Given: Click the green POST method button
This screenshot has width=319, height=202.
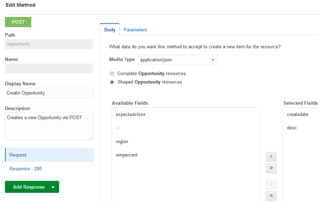Looking at the screenshot, I should click(x=18, y=22).
